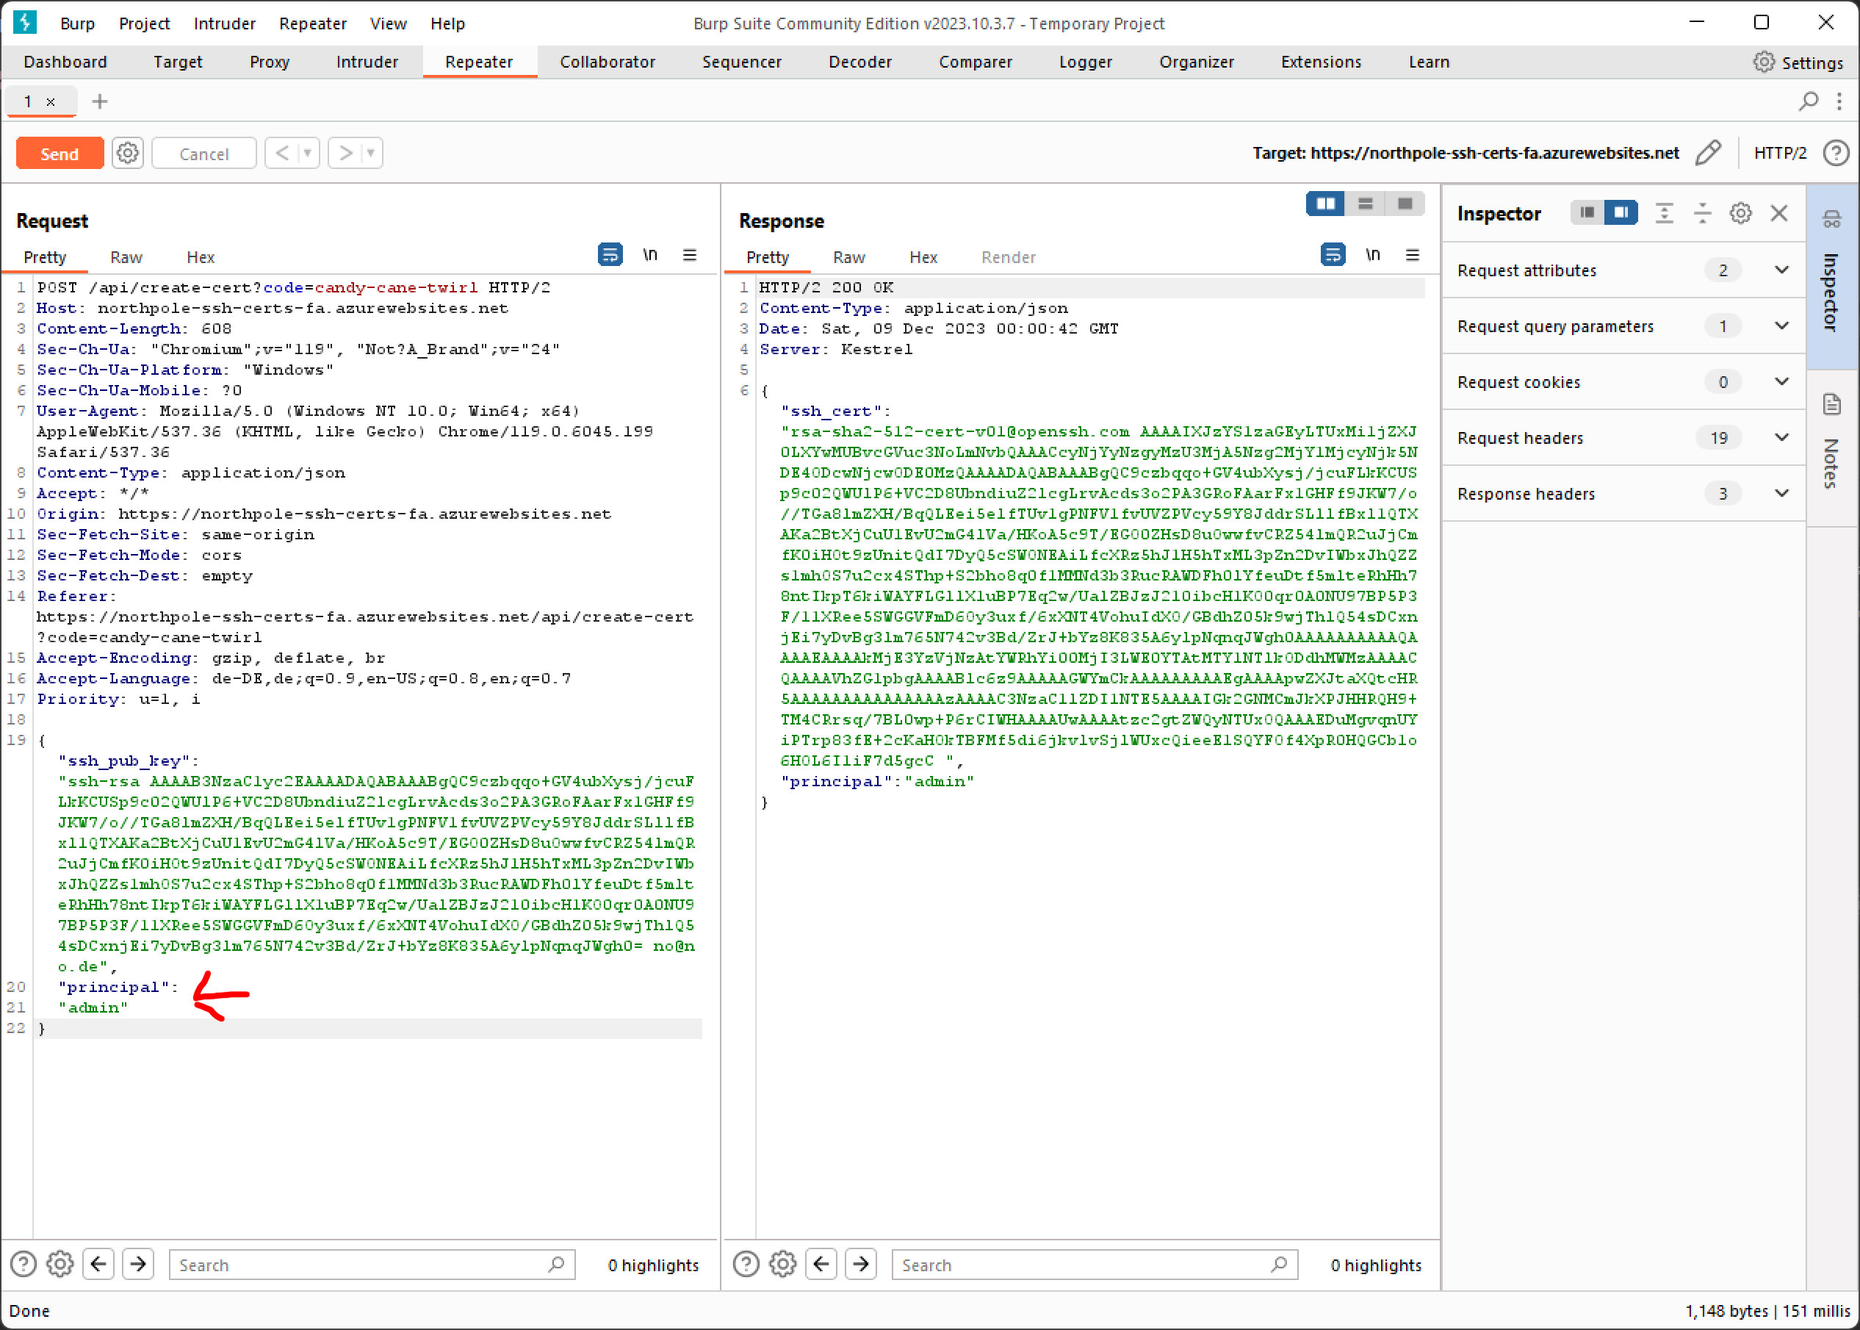1860x1330 pixels.
Task: Enable the horizontal split layout view
Action: [1325, 203]
